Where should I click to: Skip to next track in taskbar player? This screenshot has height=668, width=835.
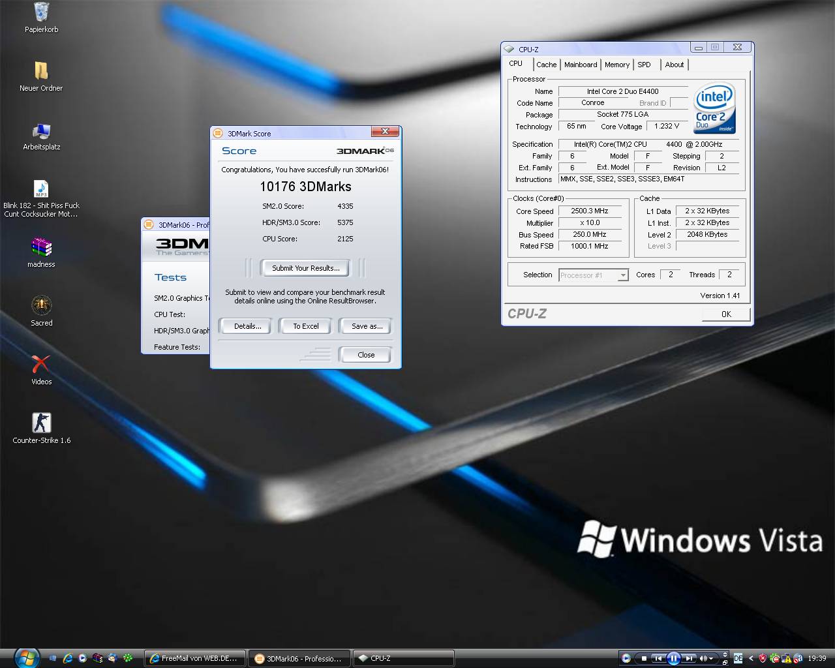tap(689, 658)
